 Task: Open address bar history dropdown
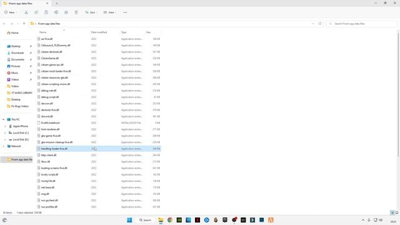click(313, 24)
